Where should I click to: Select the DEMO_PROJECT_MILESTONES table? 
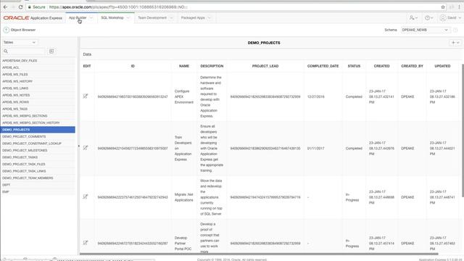(x=38, y=150)
